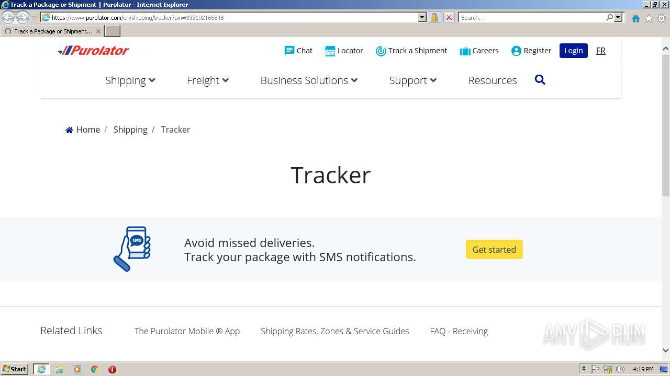670x376 pixels.
Task: Click the volume speaker tray icon
Action: click(x=620, y=369)
